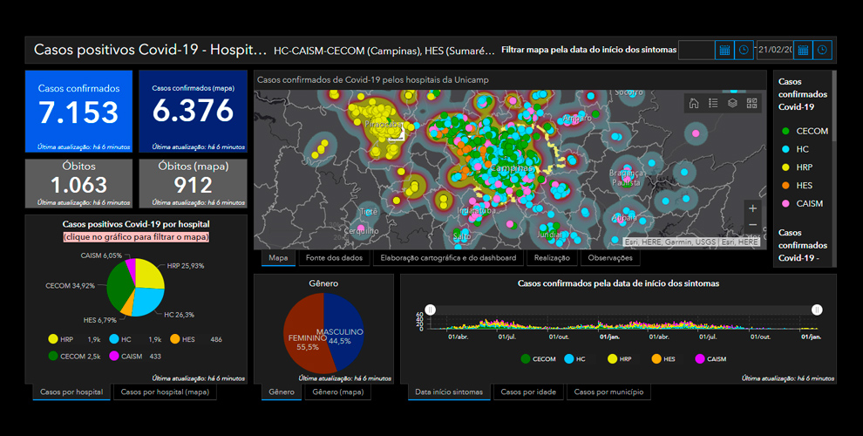Viewport: 863px width, 436px height.
Task: Open the basemap gallery grid icon
Action: [x=751, y=103]
